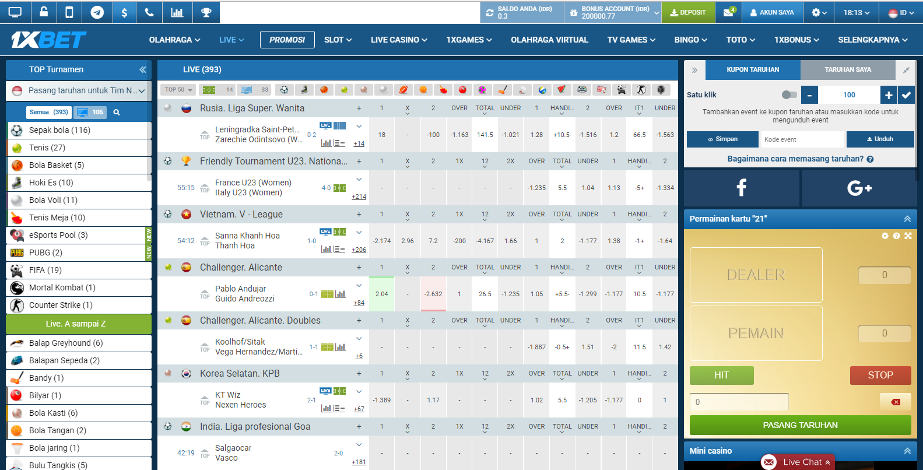Collapse the Permainan kartu 21 panel
923x470 pixels.
coord(907,219)
